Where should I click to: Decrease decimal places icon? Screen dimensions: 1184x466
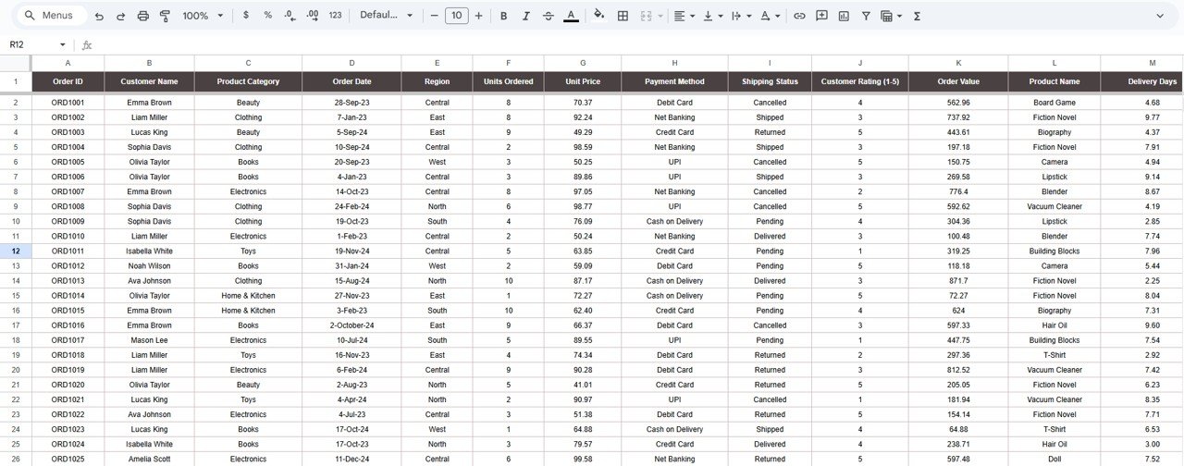point(290,16)
